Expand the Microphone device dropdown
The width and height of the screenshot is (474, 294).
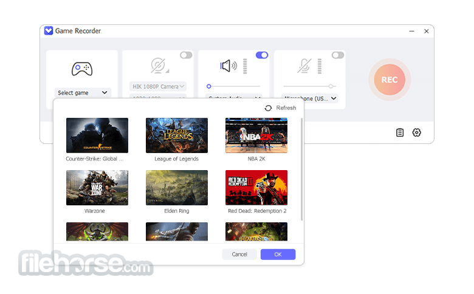click(310, 98)
